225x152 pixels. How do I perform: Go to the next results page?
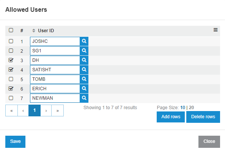46,110
